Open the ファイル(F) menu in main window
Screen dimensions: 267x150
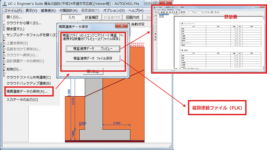[x=13, y=11]
